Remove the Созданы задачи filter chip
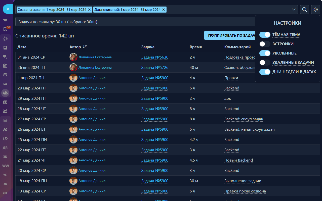Image resolution: width=322 pixels, height=201 pixels. [x=89, y=10]
